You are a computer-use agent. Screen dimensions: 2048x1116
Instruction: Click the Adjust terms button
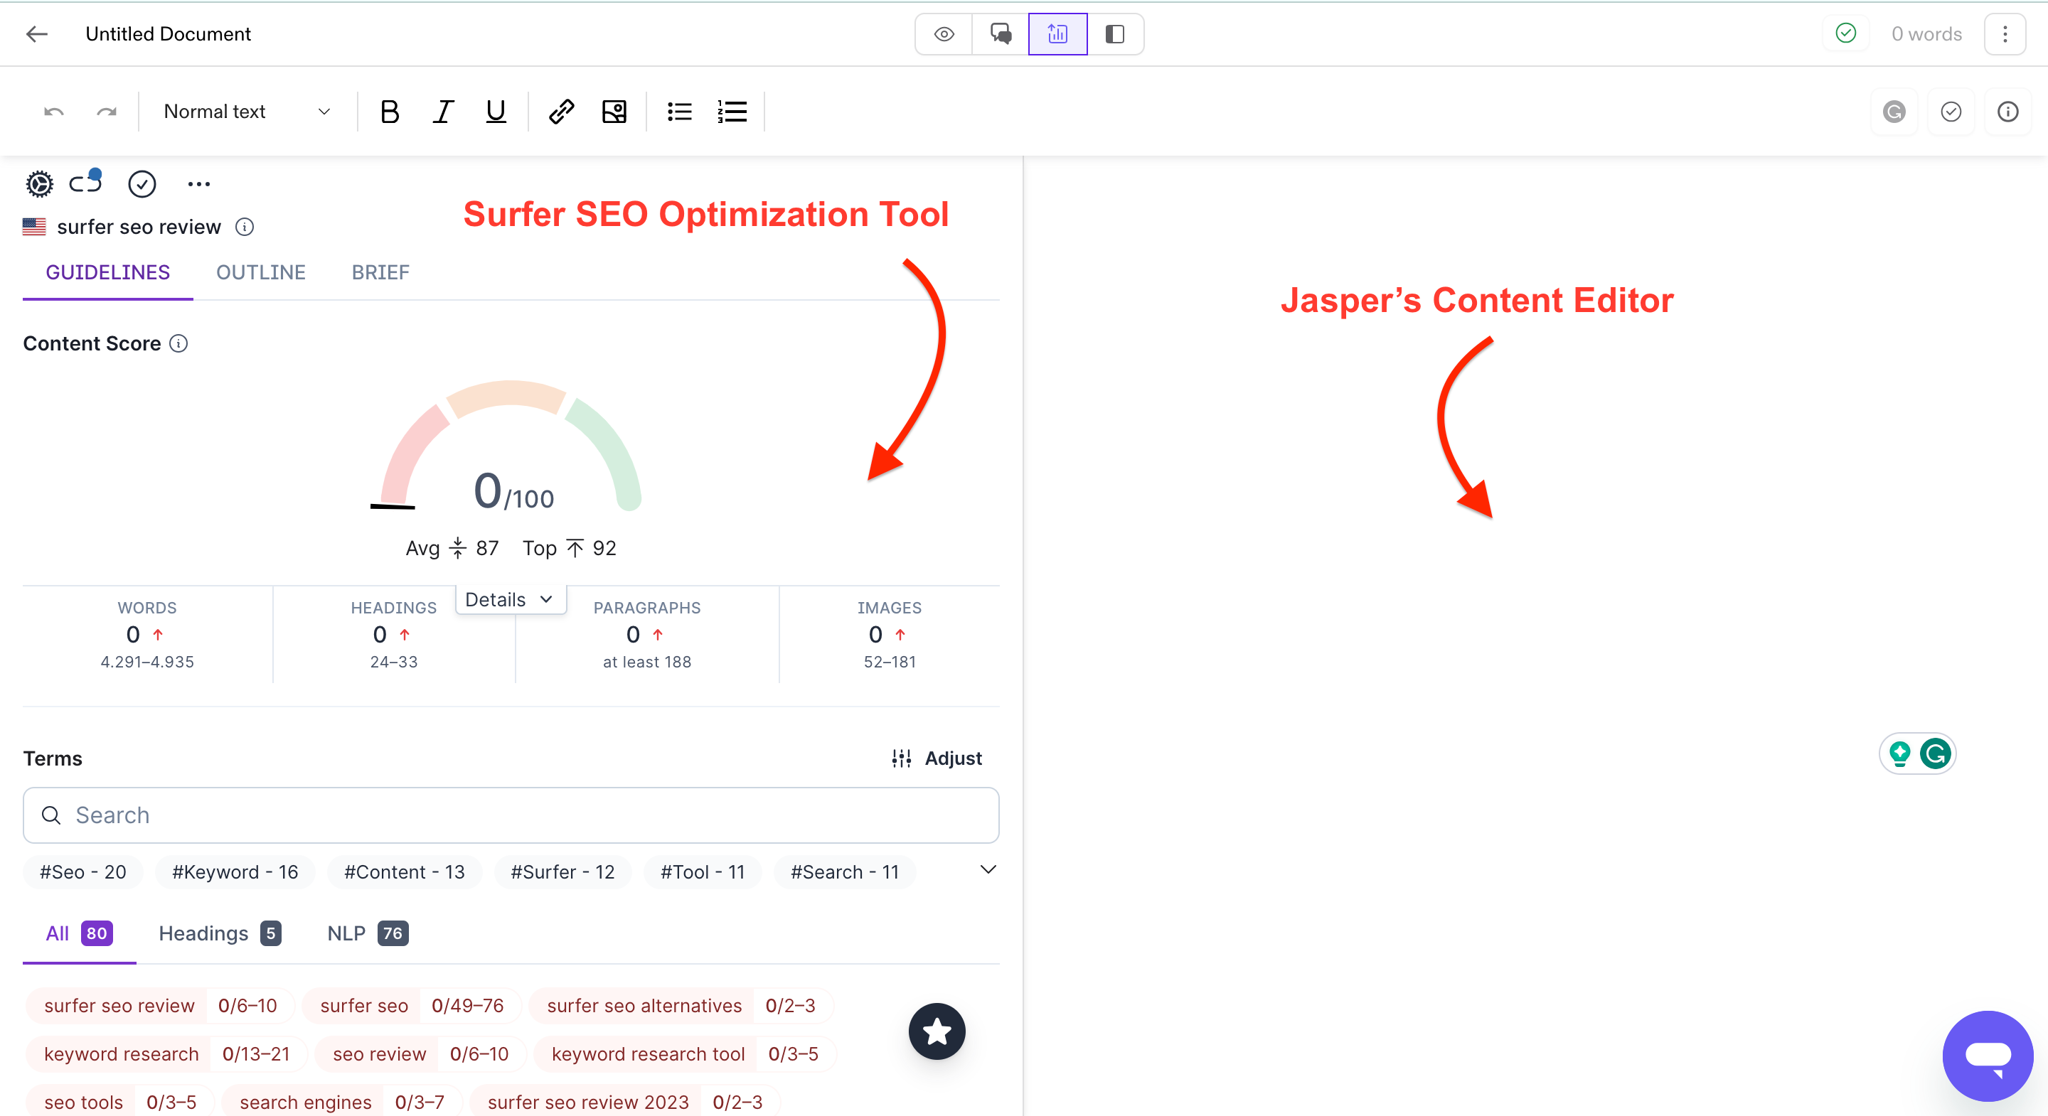pyautogui.click(x=939, y=757)
